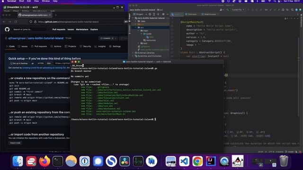Screen dimensions: 303x170
Task: Open 1Password from the Dock
Action: coord(84,161)
